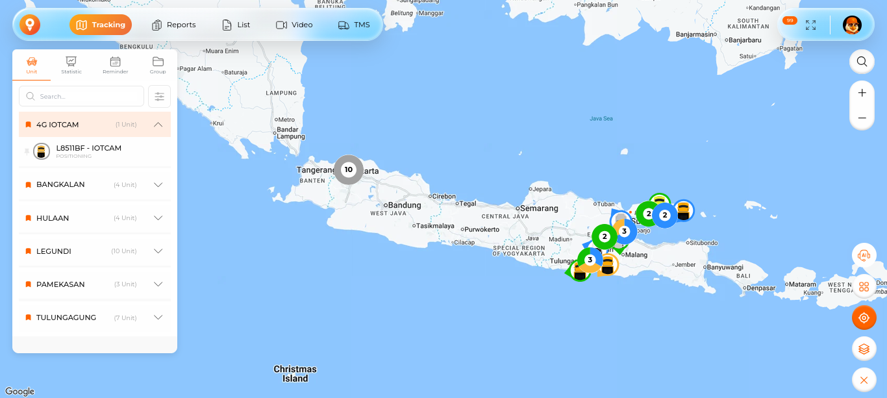Open the filter settings button
The image size is (887, 398).
point(159,96)
